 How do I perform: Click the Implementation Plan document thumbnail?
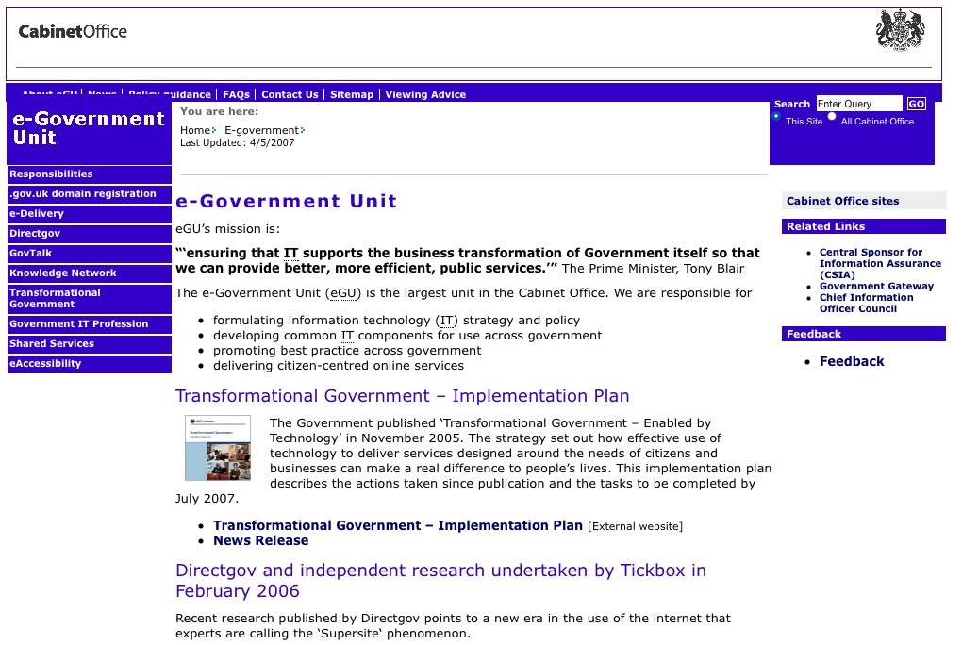coord(218,448)
